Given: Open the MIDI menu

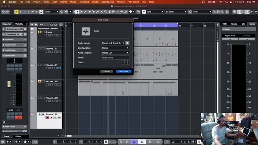Looking at the screenshot, I should point(55,2).
